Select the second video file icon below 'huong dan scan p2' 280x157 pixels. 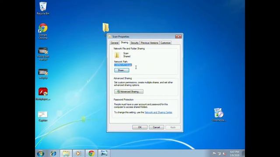tap(43, 74)
